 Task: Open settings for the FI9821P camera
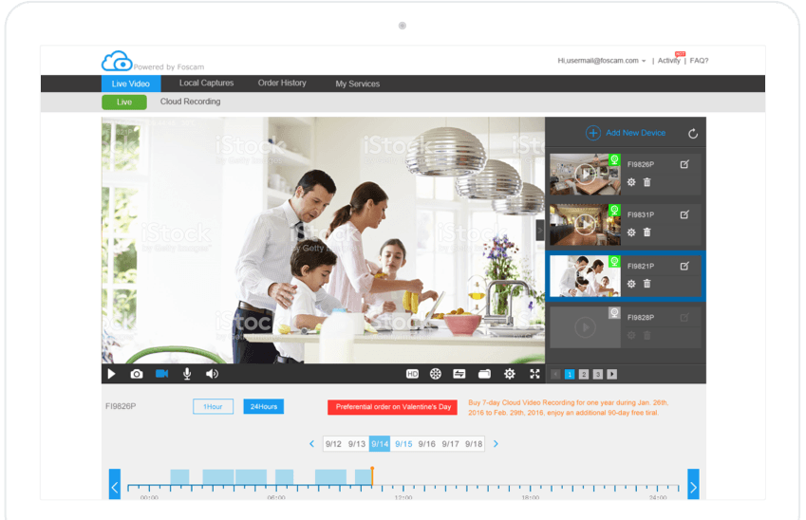631,284
